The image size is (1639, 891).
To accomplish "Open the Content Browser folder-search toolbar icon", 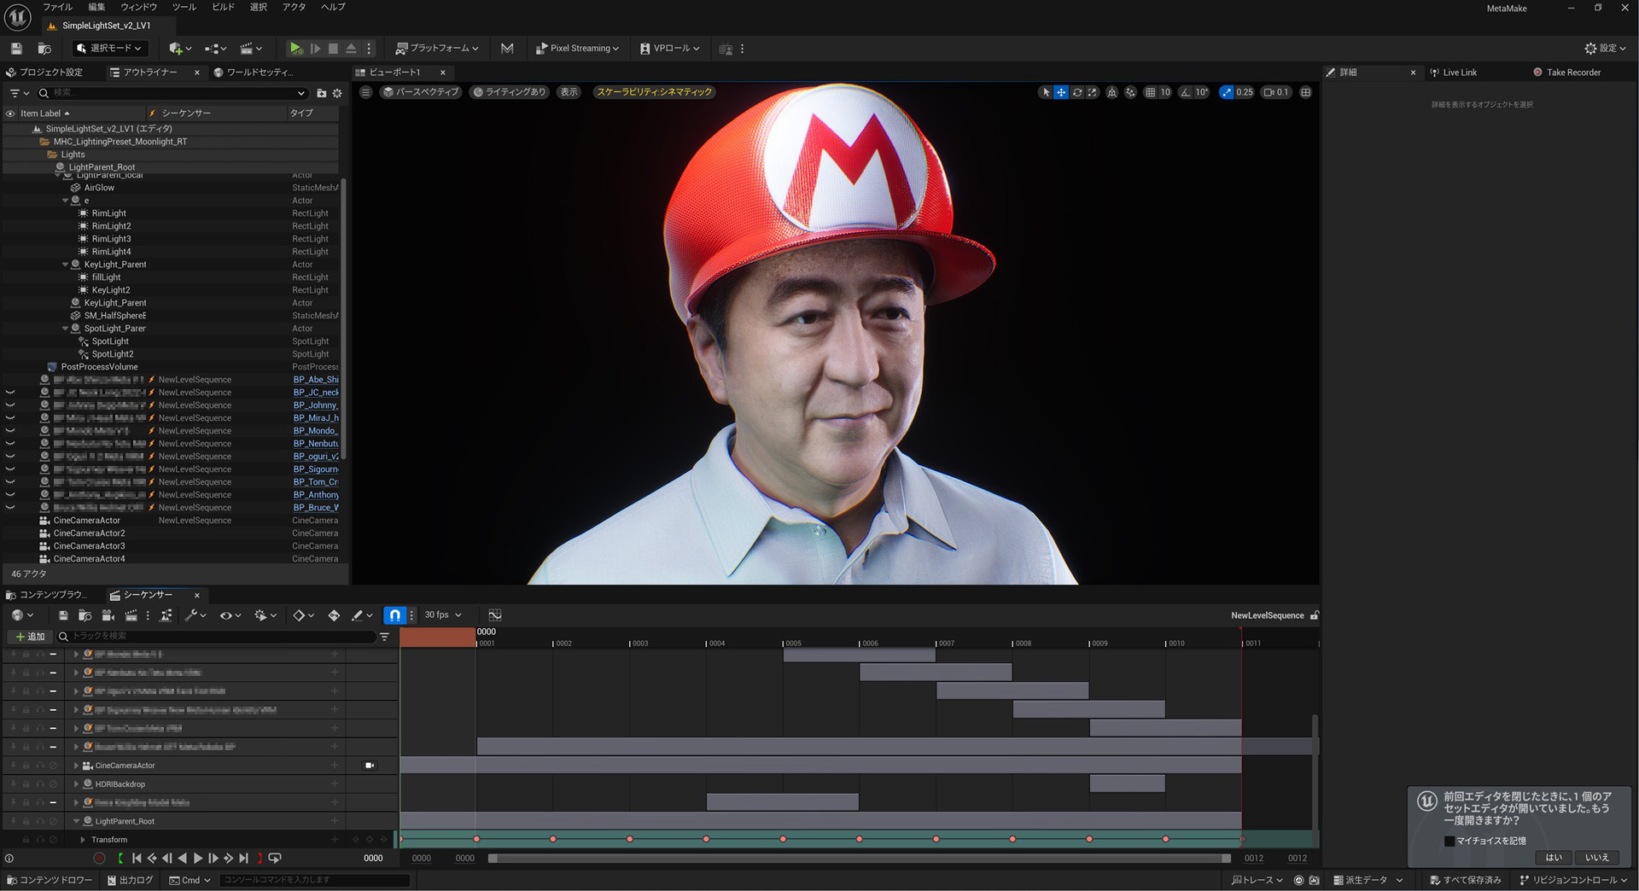I will point(44,49).
